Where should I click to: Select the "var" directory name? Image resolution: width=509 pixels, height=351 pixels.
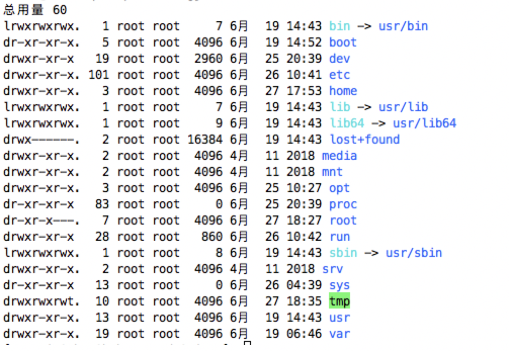pyautogui.click(x=340, y=334)
